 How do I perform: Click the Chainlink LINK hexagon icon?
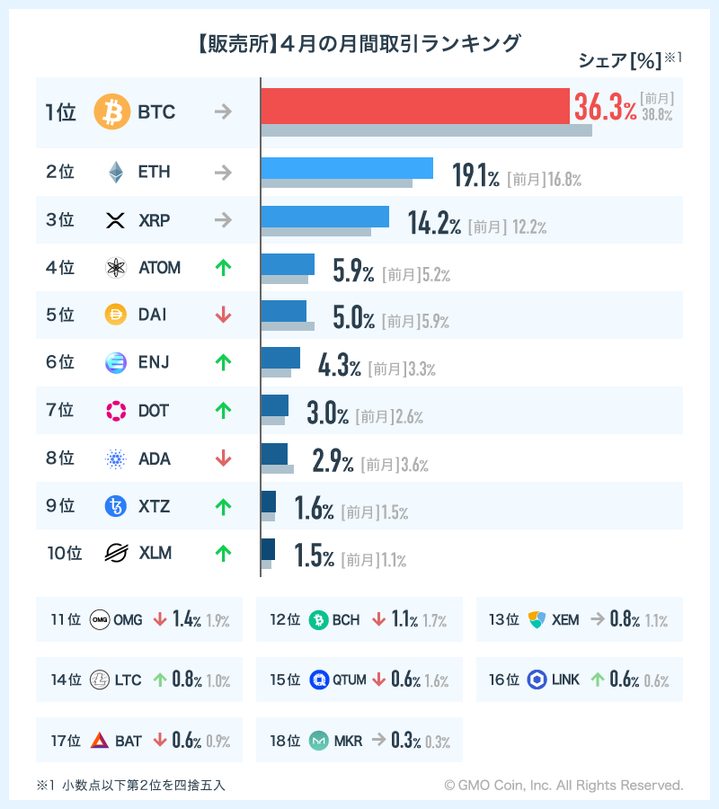[537, 680]
